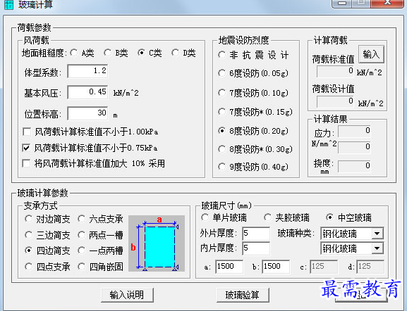Click the 玻璃验算 button

243,295
